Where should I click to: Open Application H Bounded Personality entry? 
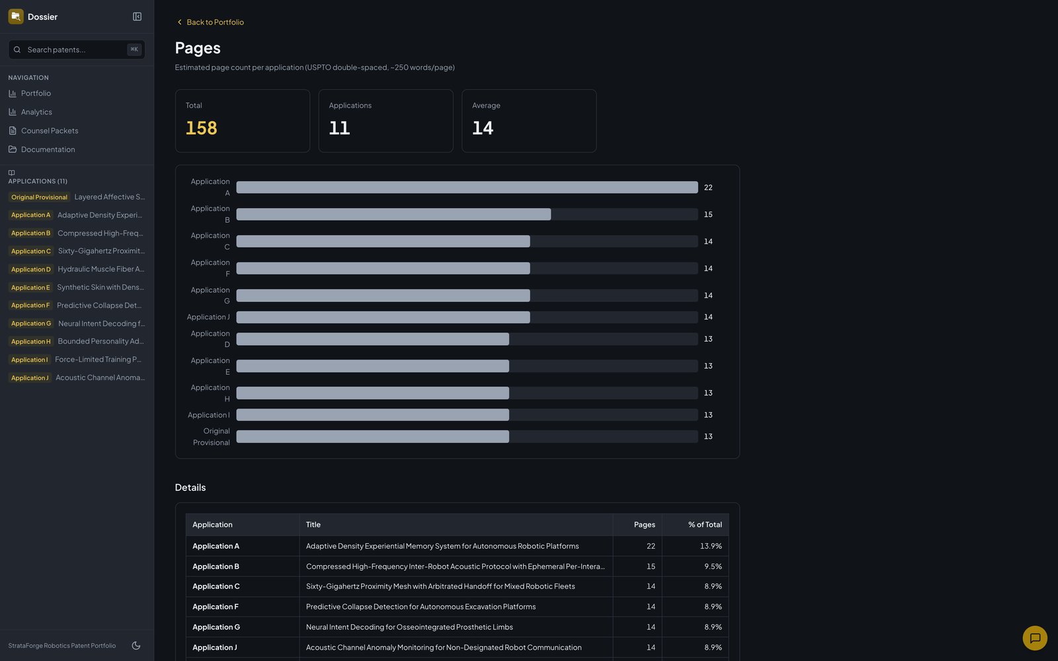77,341
